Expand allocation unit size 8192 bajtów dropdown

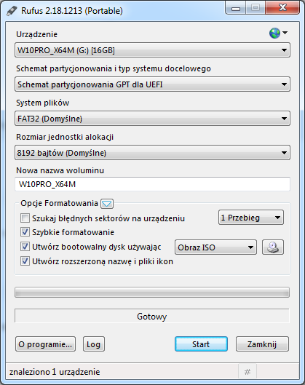click(152, 153)
